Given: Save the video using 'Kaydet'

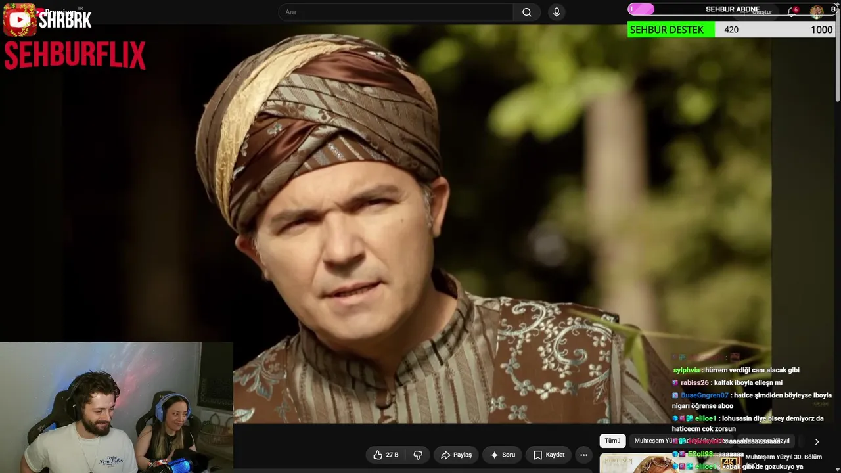Looking at the screenshot, I should click(549, 455).
